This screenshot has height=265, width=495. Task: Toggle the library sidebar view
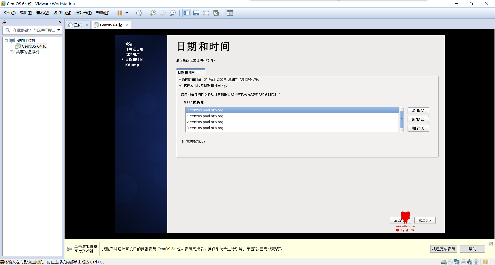186,13
